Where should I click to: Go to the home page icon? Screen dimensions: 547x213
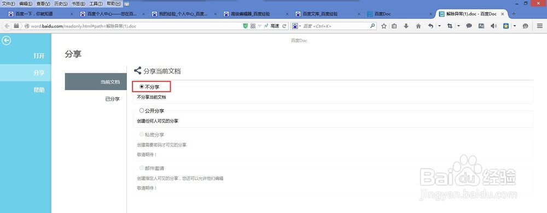point(418,26)
